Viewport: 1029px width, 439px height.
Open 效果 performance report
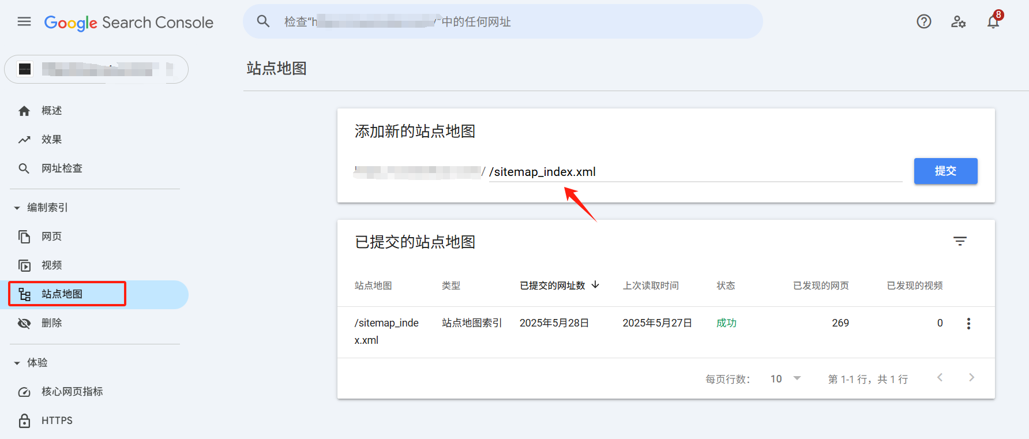51,140
